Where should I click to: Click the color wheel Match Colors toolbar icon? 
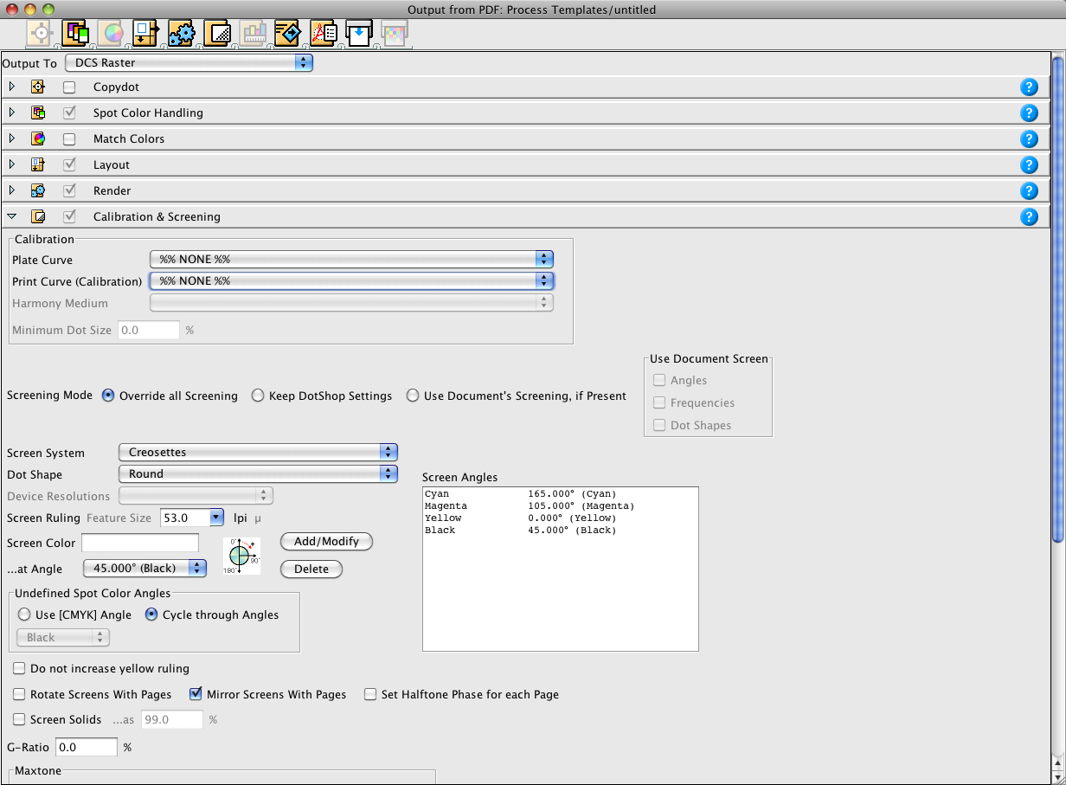coord(112,34)
